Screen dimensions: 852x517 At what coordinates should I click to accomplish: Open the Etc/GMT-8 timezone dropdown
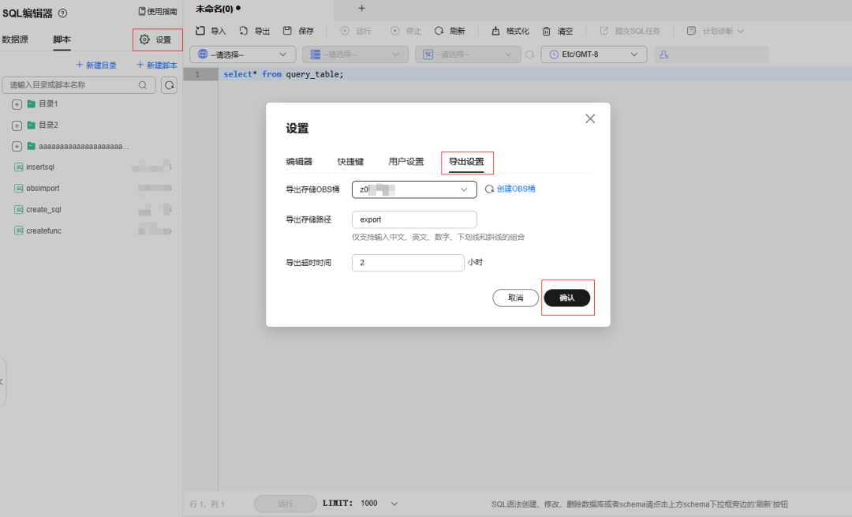[x=594, y=54]
